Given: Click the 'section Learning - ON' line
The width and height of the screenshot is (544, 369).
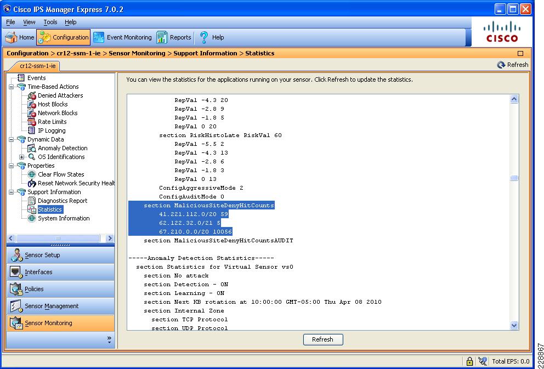Looking at the screenshot, I should [184, 293].
